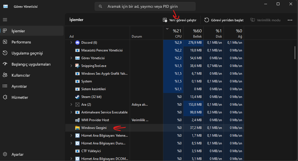Select the Windows Gezgini process row

tap(154, 128)
